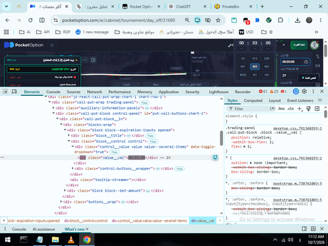Expand the buttons__wrap div node
Image resolution: width=328 pixels, height=246 pixels.
[61, 201]
